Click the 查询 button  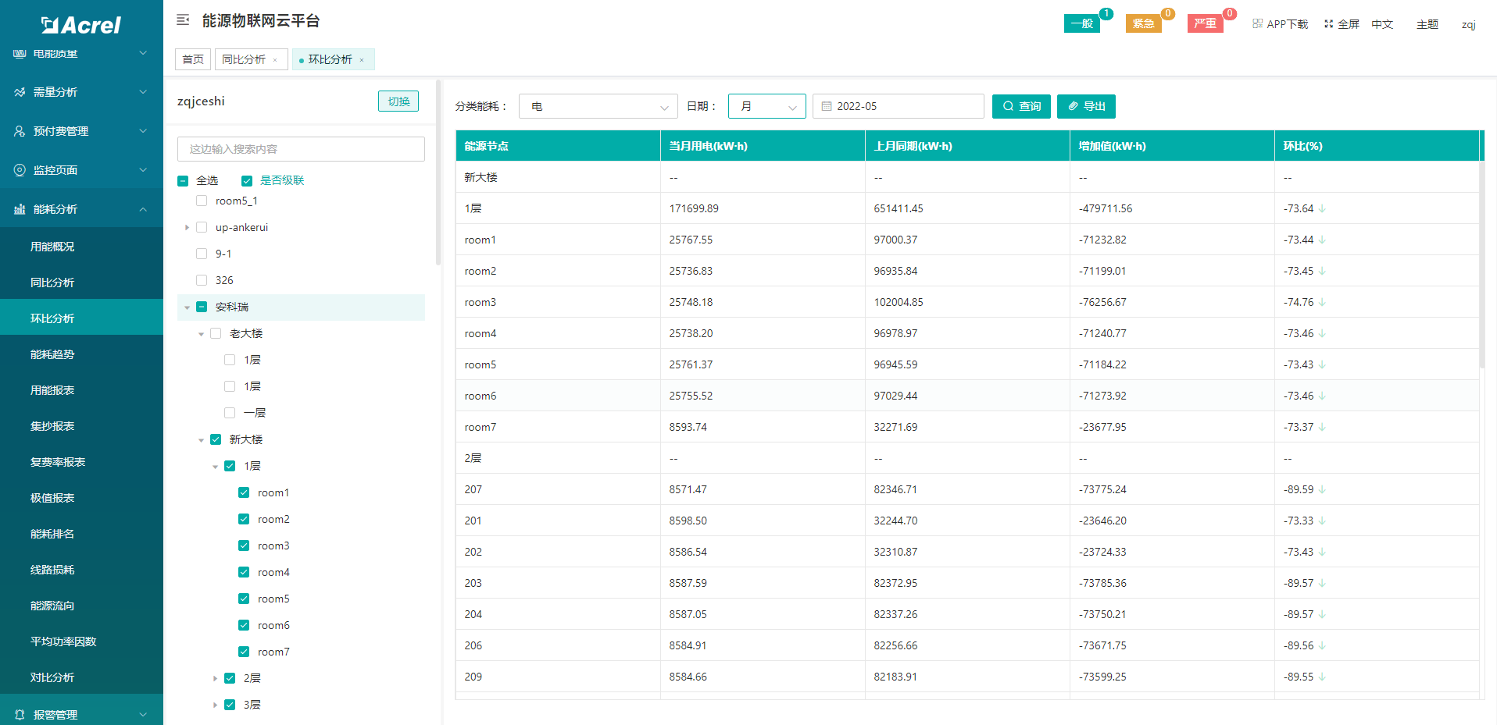(x=1021, y=106)
